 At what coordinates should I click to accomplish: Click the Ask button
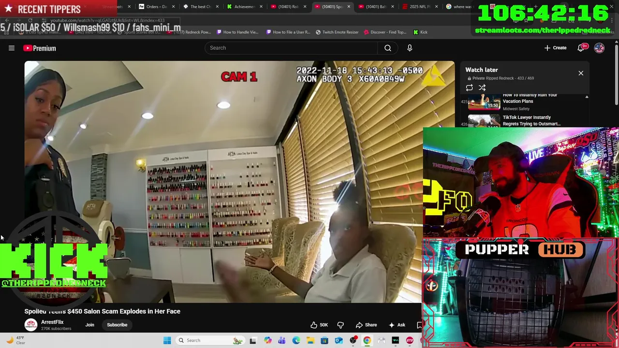(x=397, y=325)
